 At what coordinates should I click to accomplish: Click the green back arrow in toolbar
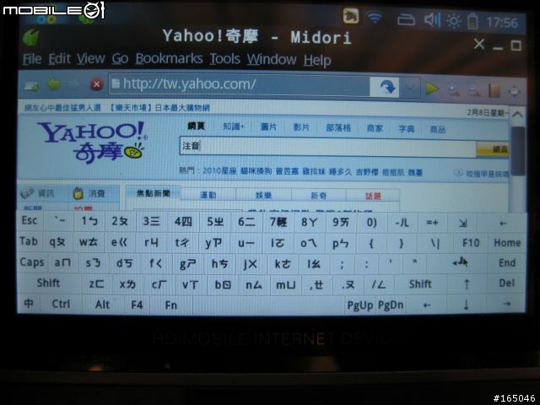click(54, 84)
